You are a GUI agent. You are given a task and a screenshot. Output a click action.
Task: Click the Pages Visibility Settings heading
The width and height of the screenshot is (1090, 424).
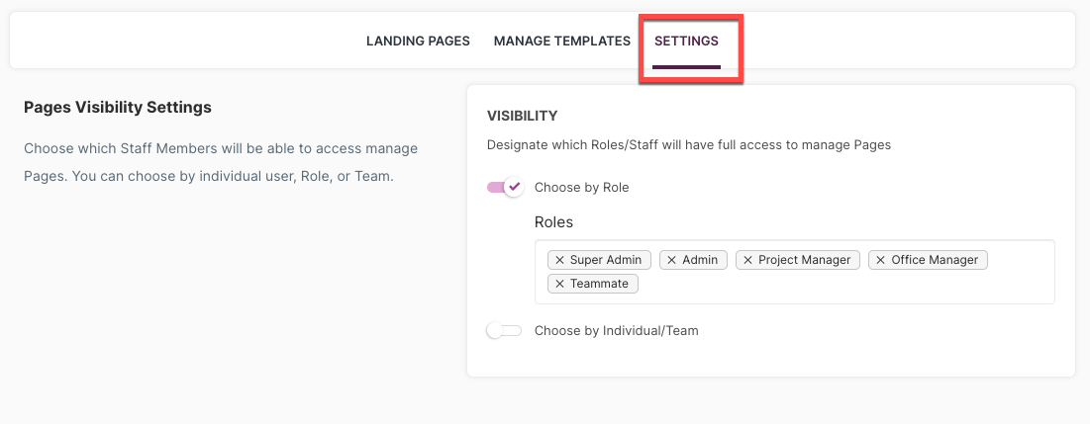point(118,108)
